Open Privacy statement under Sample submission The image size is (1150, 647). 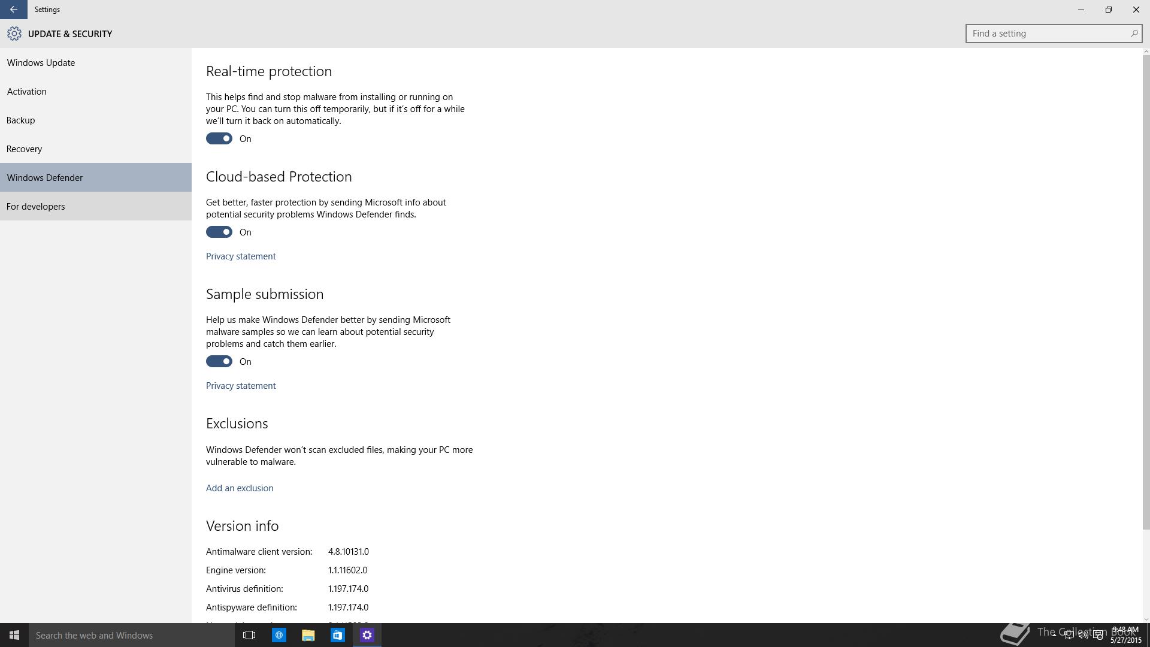[x=241, y=385]
